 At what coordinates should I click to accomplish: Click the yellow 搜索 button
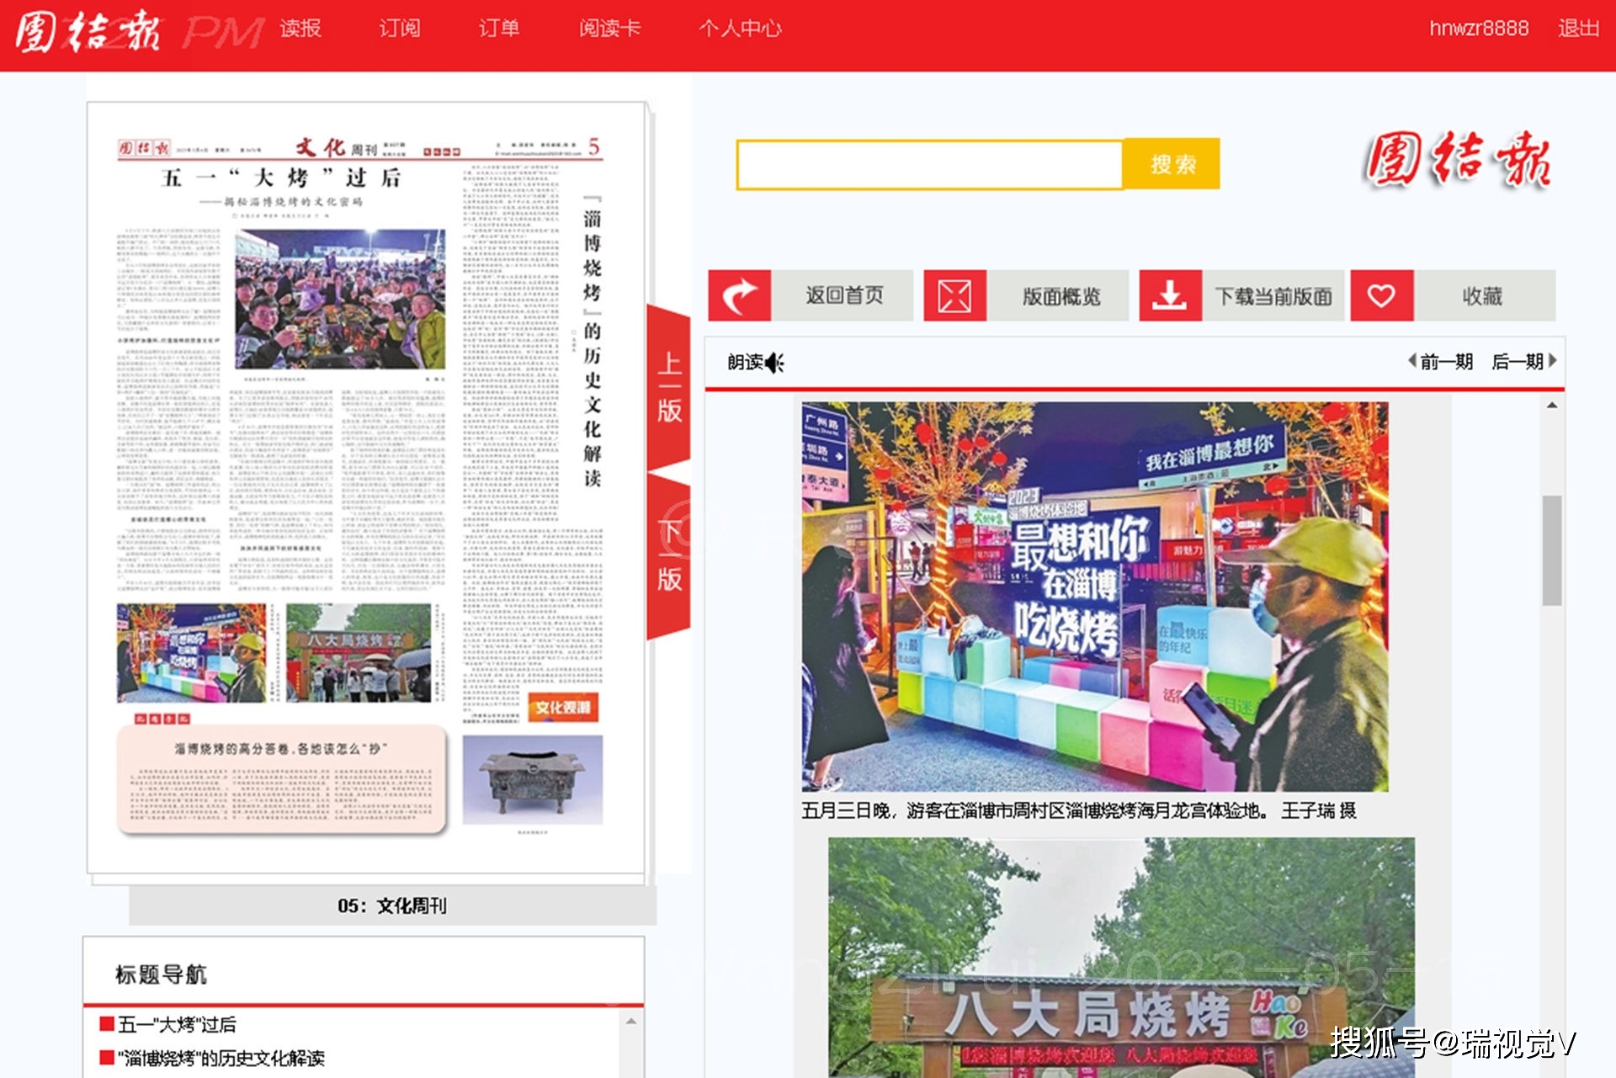point(1172,164)
